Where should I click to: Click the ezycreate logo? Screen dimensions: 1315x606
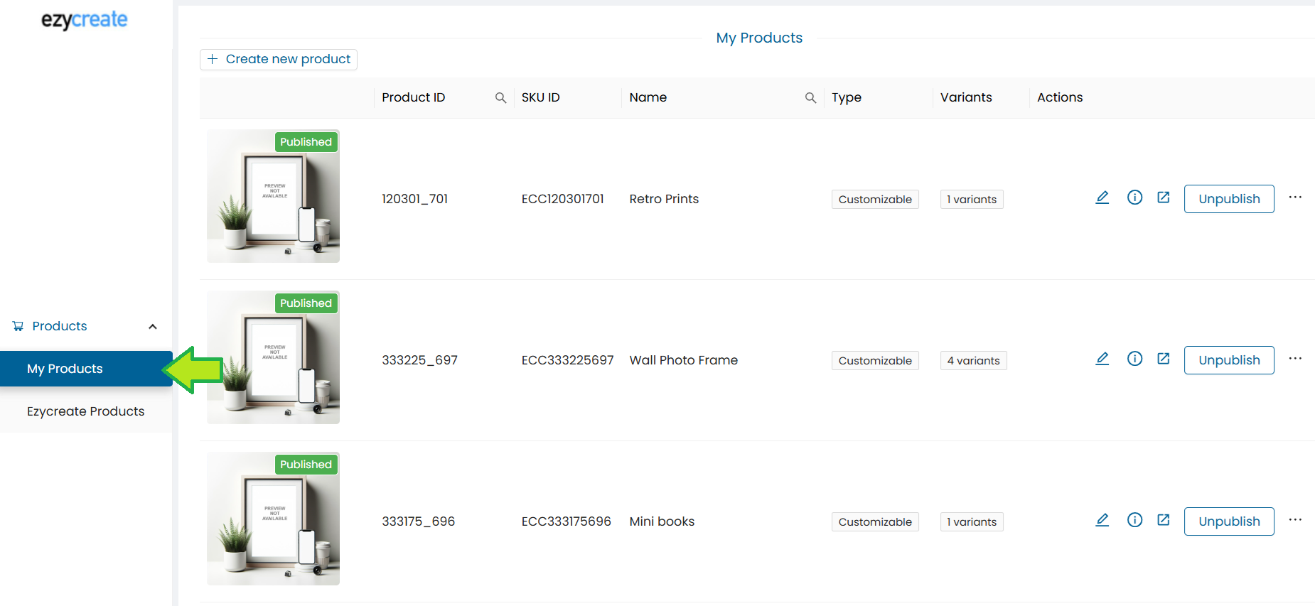coord(84,20)
